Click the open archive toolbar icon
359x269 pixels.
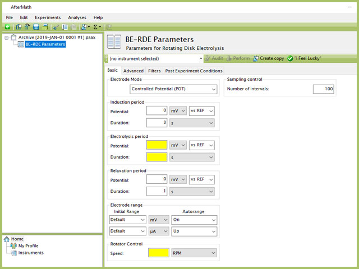coord(27,27)
